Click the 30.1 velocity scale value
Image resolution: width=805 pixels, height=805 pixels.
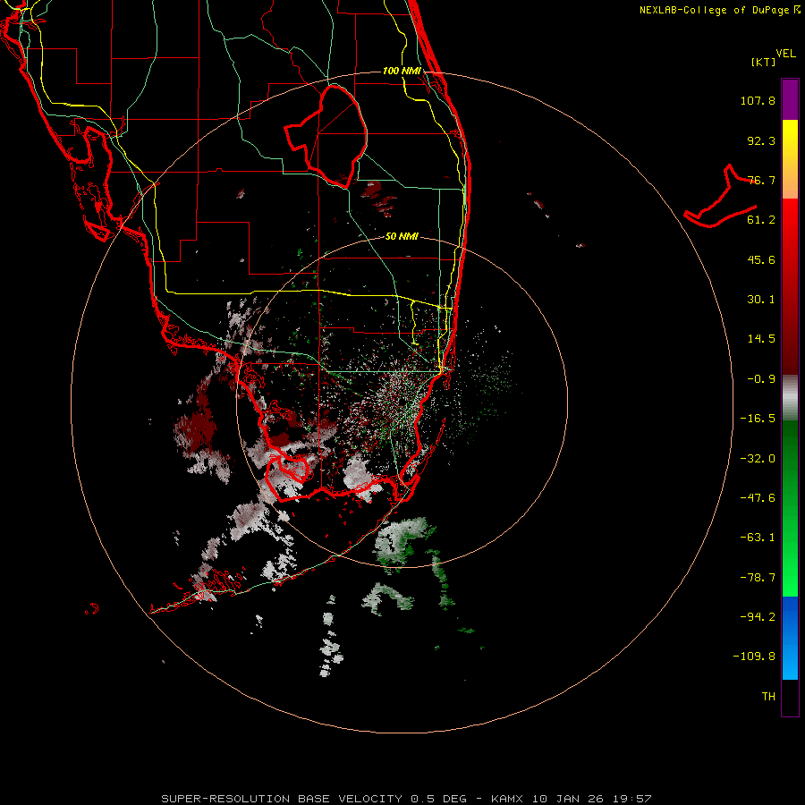761,300
